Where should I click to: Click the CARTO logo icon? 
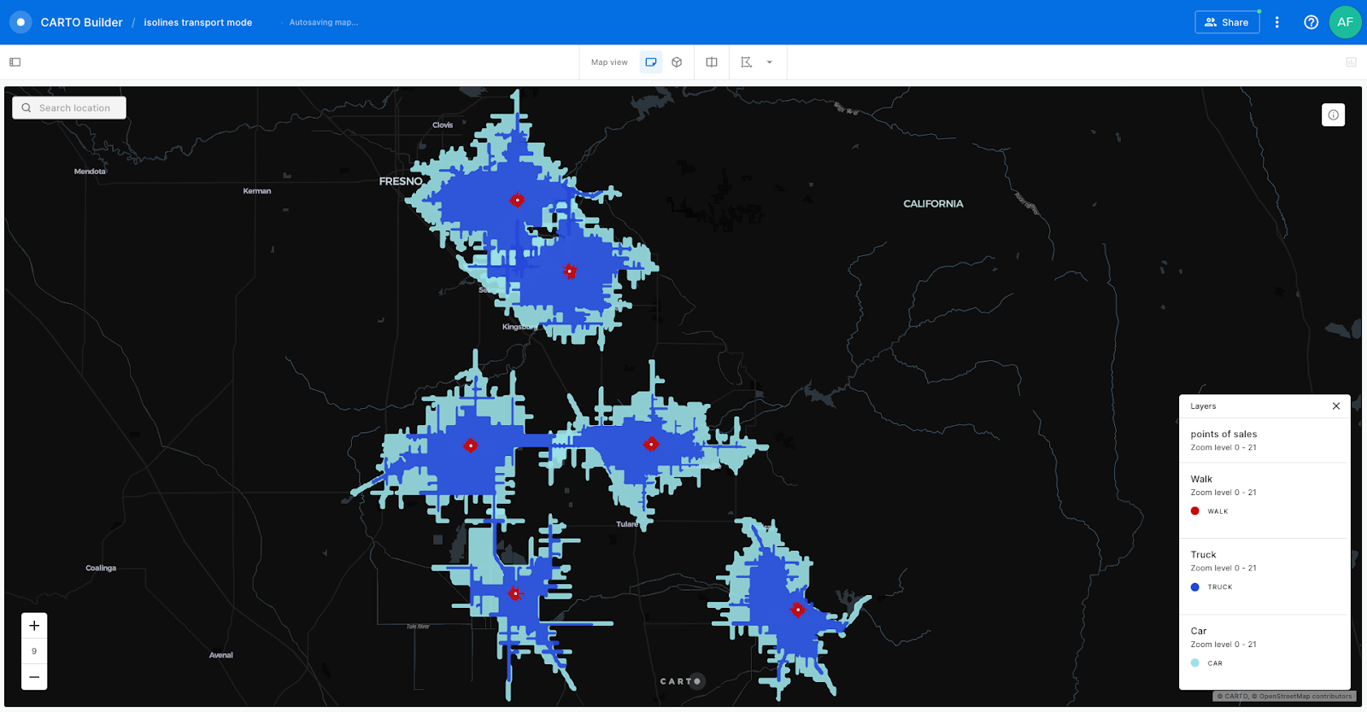(21, 22)
